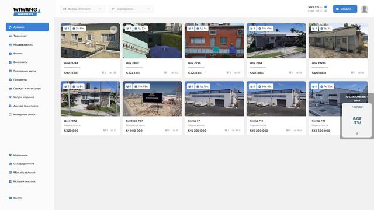Image resolution: width=374 pixels, height=210 pixels.
Task: Open the Бизнес category
Action: (18, 53)
